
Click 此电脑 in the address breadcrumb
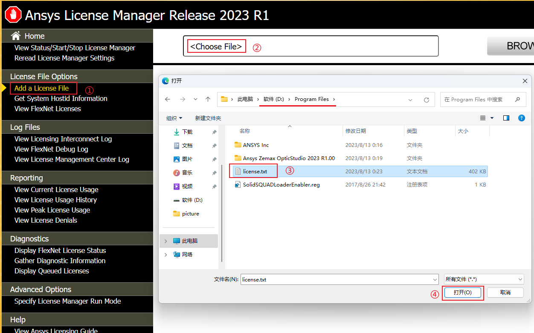(x=245, y=99)
